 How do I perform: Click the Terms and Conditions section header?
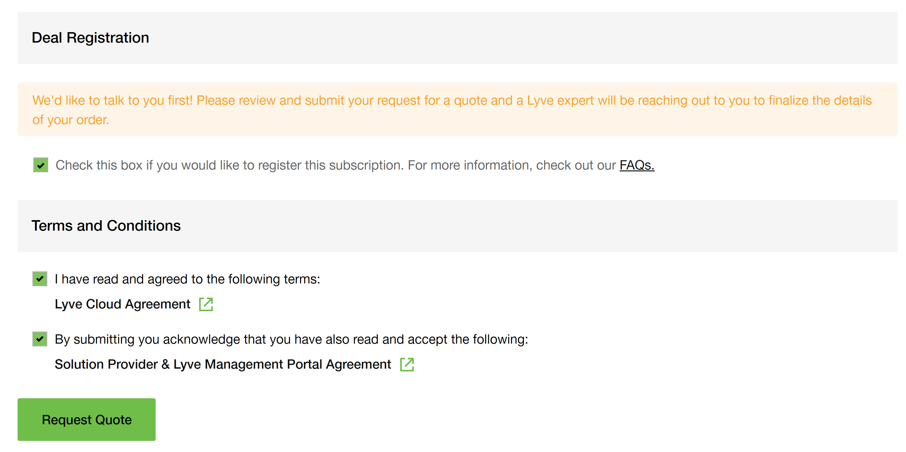pyautogui.click(x=458, y=226)
